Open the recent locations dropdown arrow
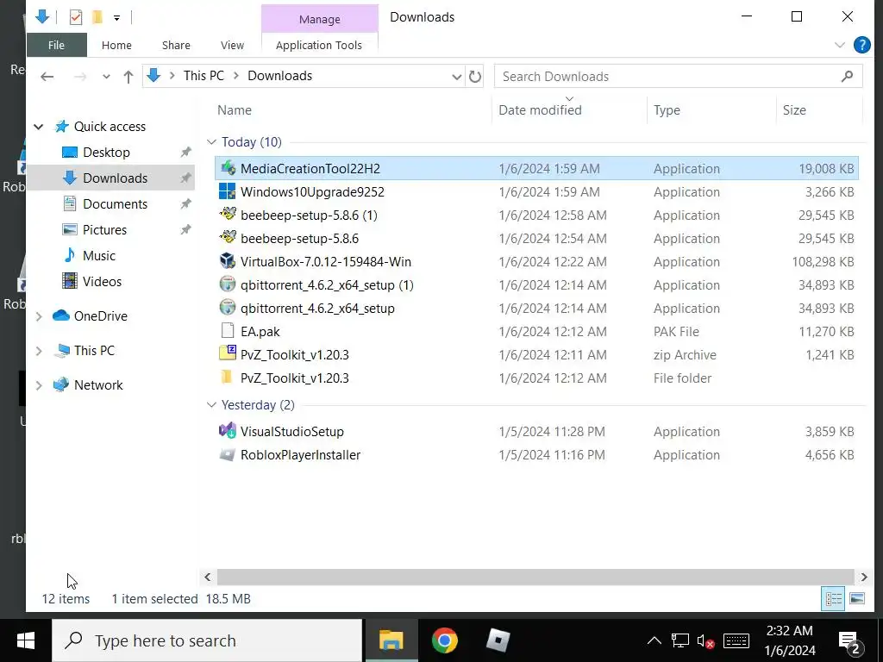883x662 pixels. [x=106, y=77]
